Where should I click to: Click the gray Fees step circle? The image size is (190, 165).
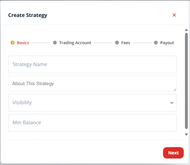click(x=117, y=43)
